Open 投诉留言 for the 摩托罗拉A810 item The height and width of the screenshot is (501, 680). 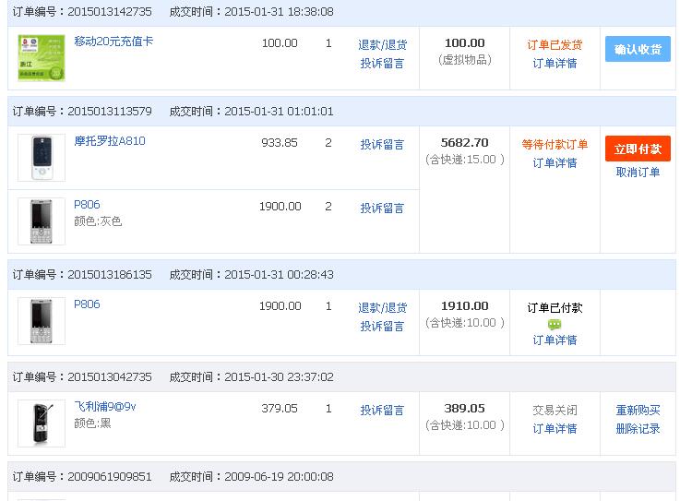click(x=382, y=145)
